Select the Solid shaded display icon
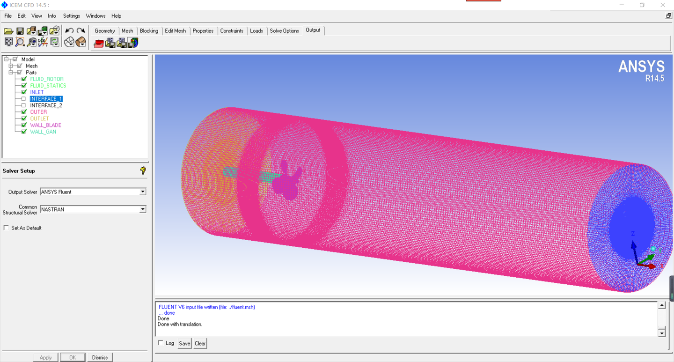674x362 pixels. pos(81,42)
